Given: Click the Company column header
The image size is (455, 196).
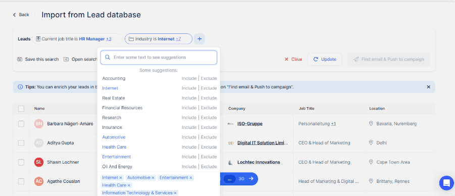Looking at the screenshot, I should coord(237,109).
